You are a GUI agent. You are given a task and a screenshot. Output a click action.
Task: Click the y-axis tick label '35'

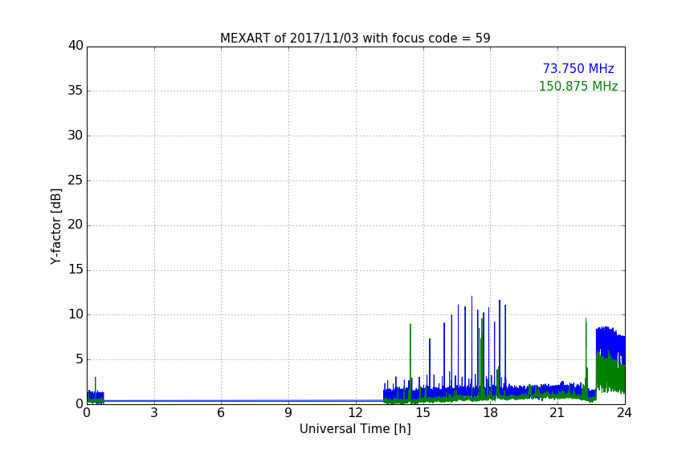click(x=76, y=91)
